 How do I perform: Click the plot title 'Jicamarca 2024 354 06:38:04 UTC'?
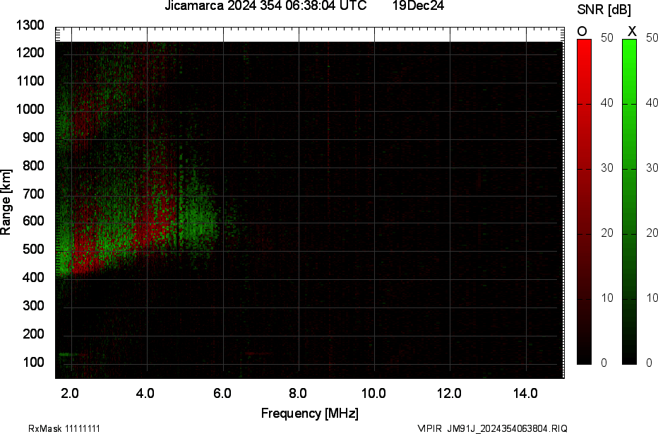[265, 6]
